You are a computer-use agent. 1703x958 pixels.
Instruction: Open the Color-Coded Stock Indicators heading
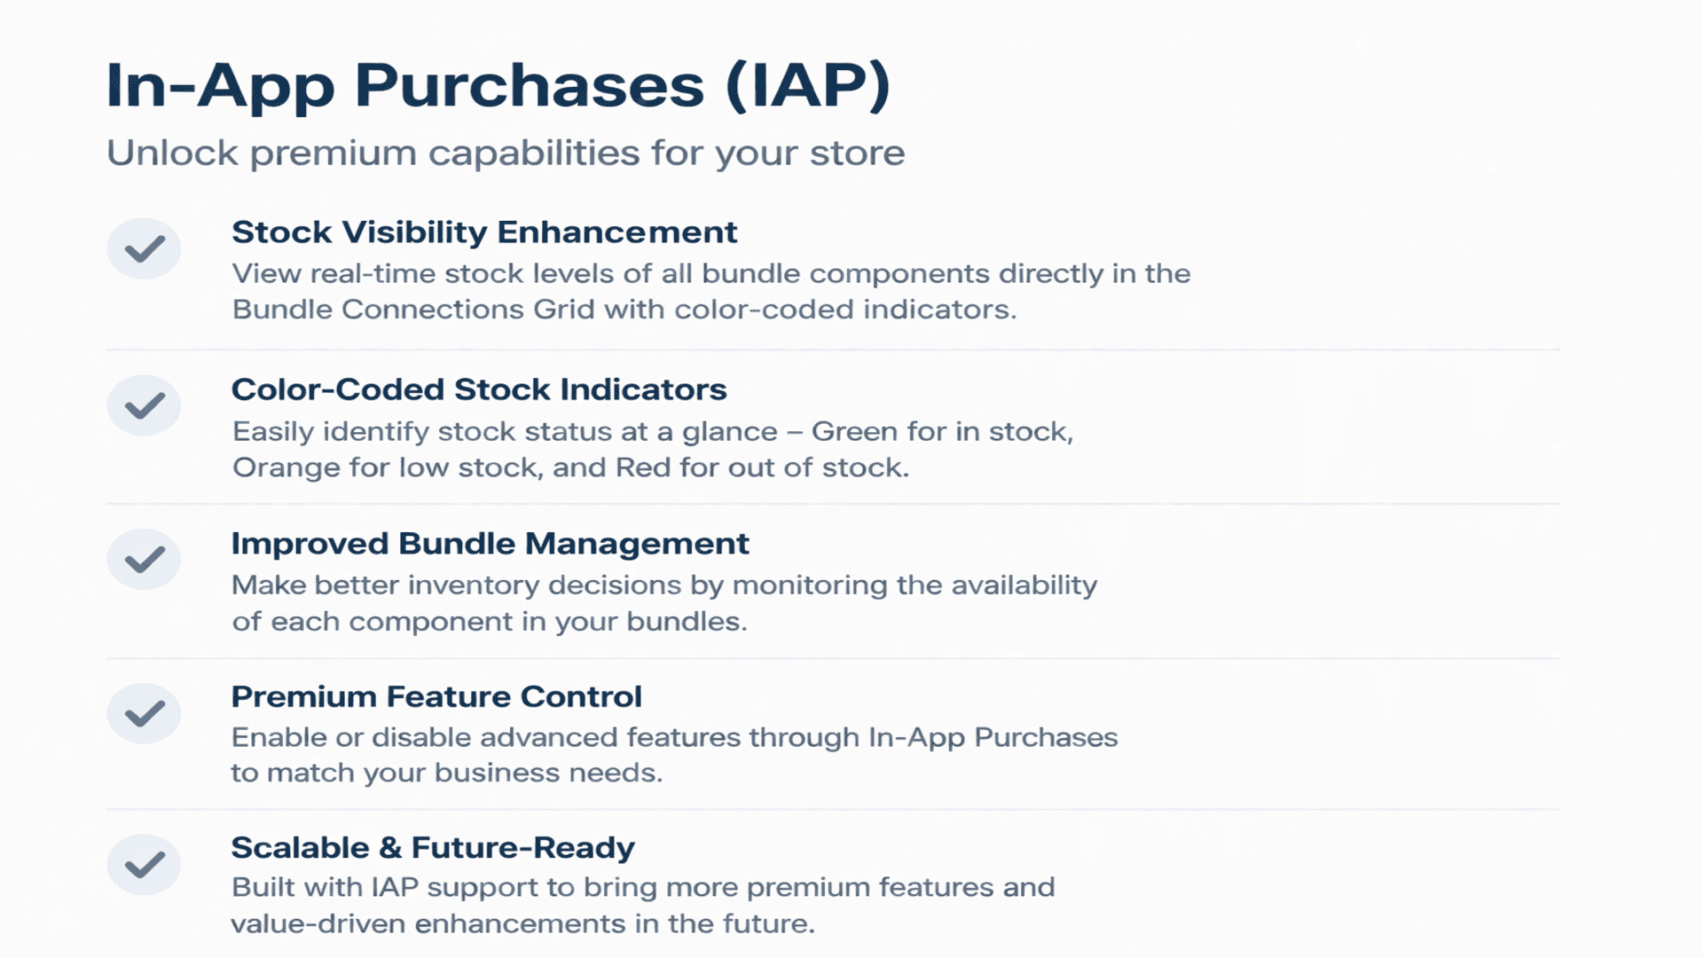click(x=478, y=389)
